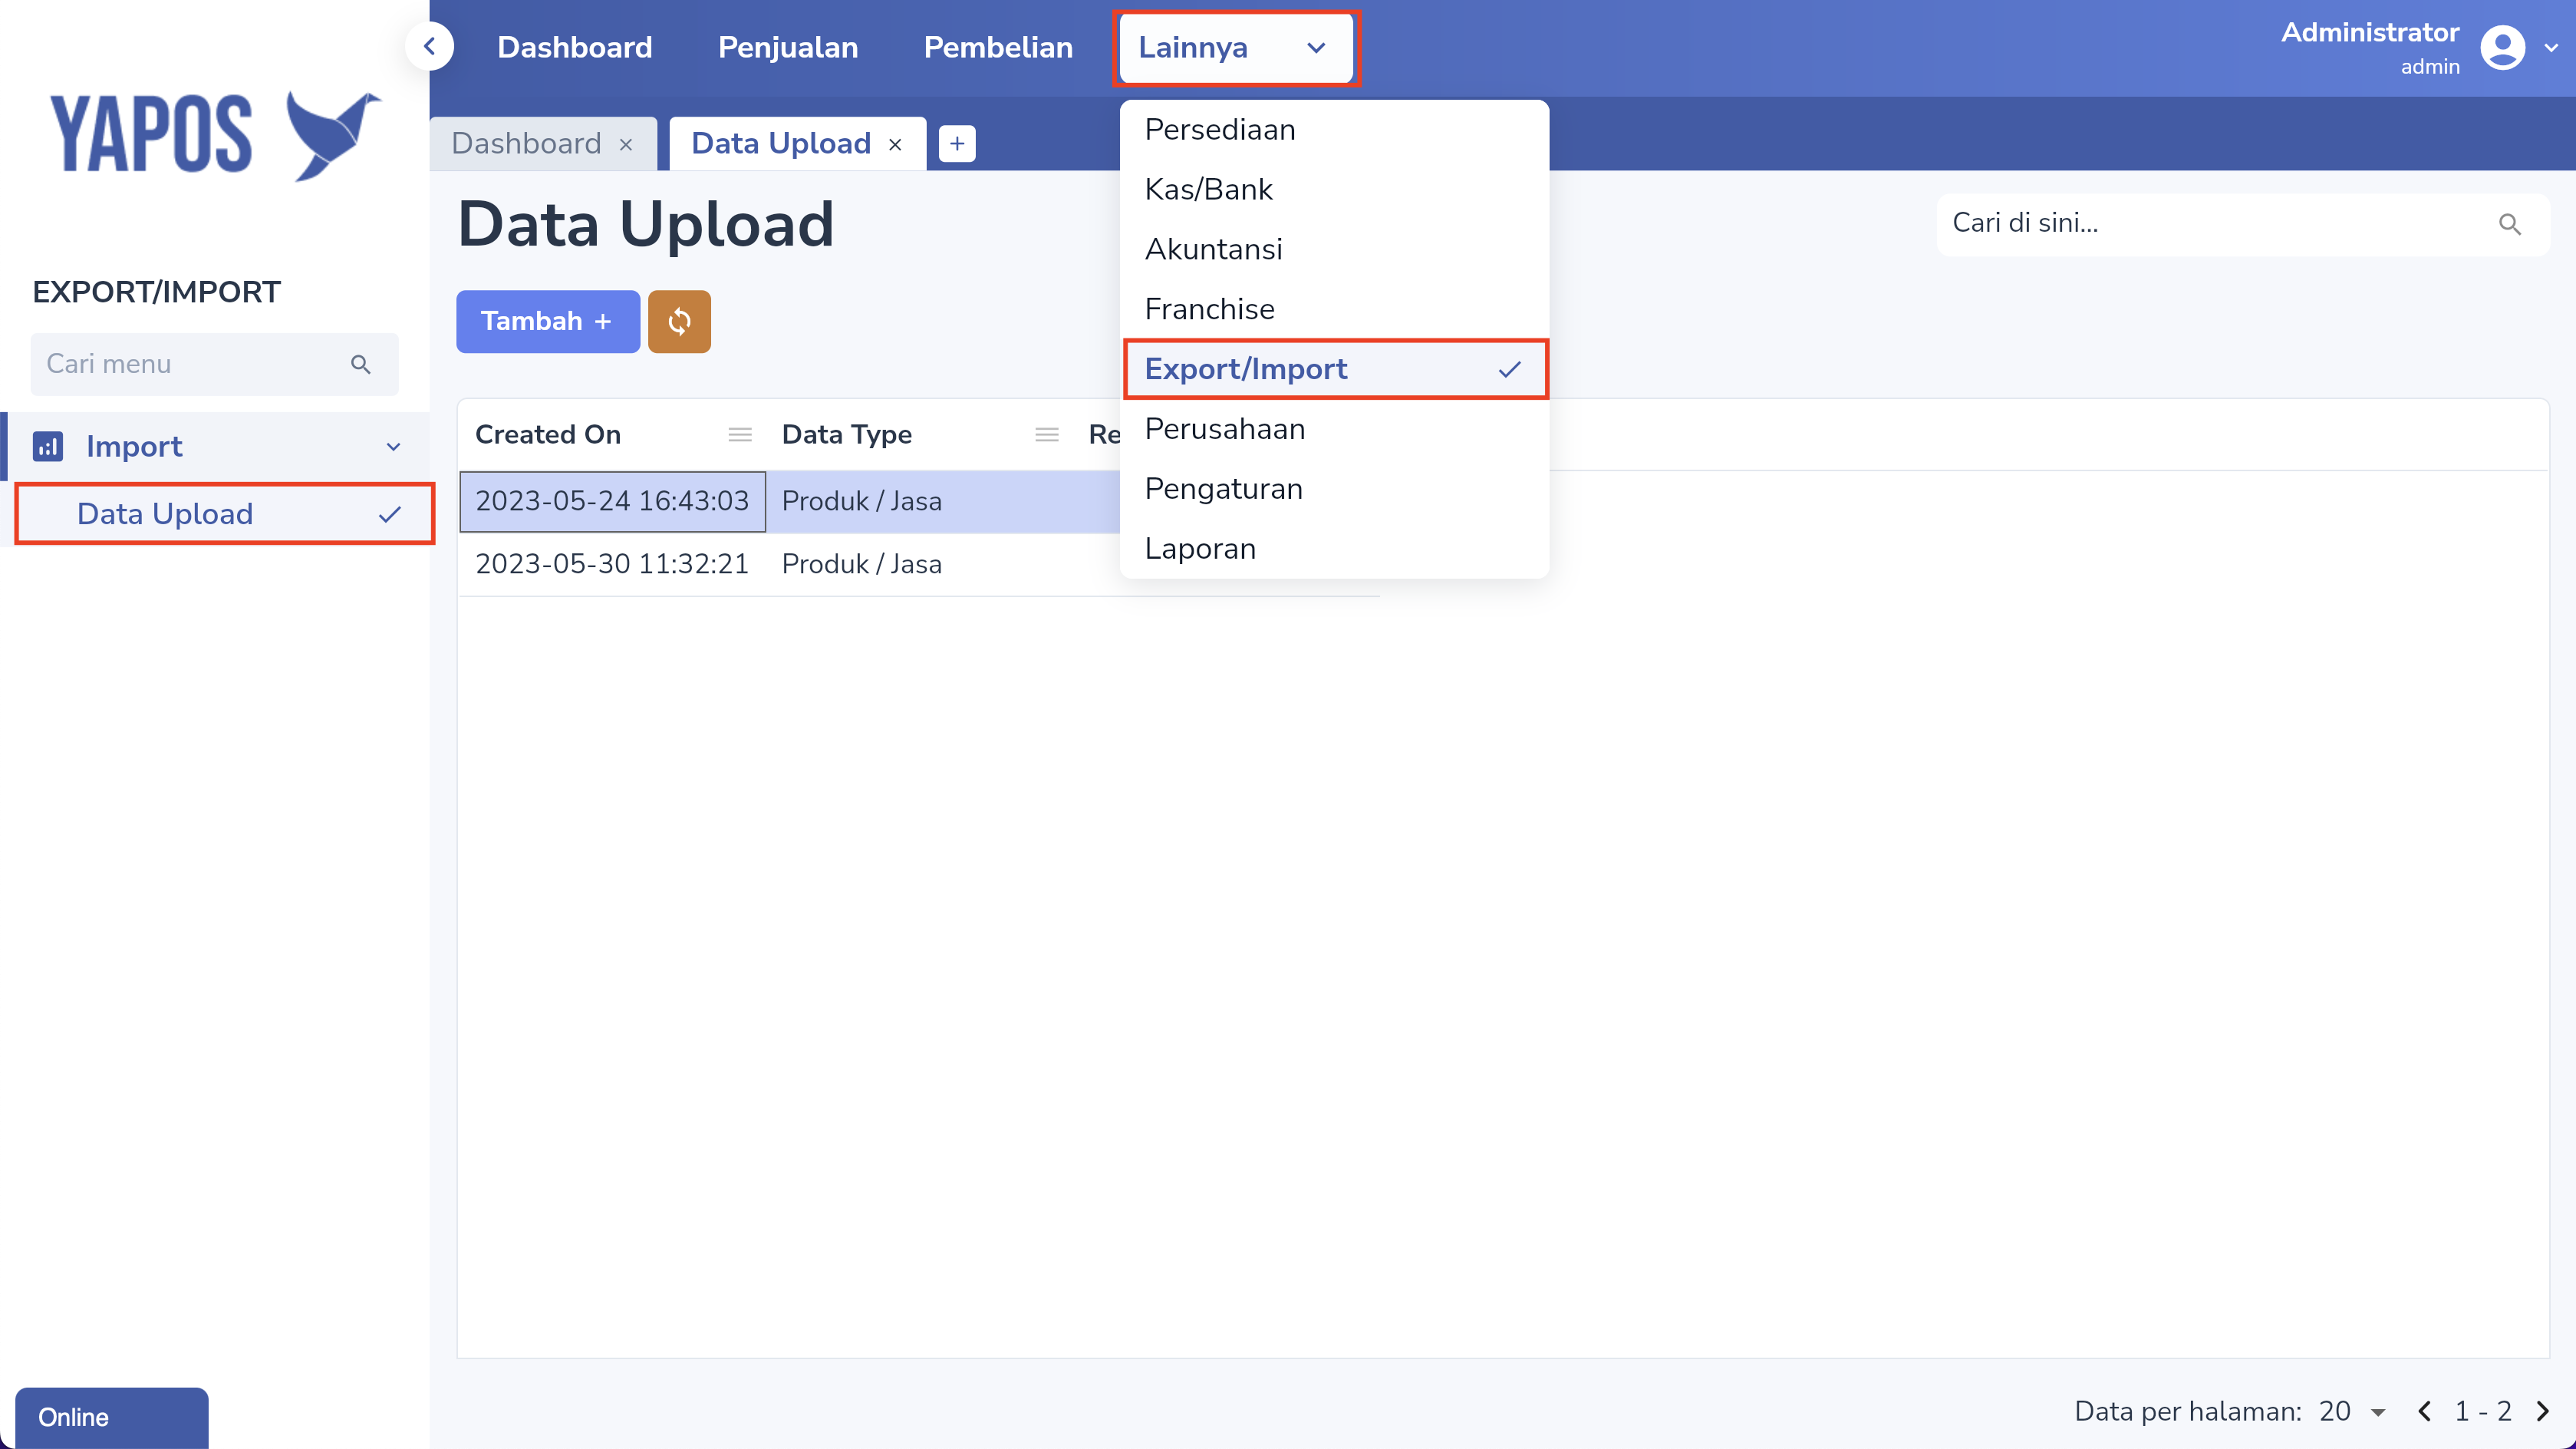2576x1449 pixels.
Task: Select Perusahaan from the dropdown list
Action: coord(1334,429)
